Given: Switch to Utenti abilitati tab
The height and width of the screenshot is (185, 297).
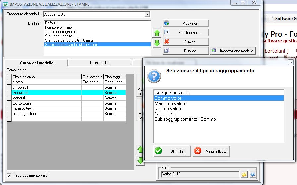Looking at the screenshot, I should [100, 63].
